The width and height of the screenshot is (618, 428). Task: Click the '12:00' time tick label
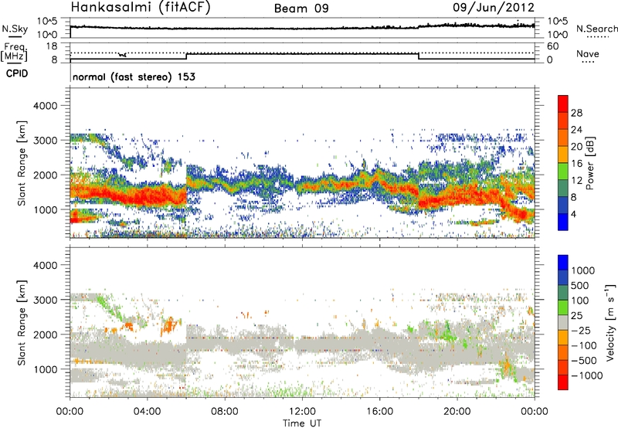(x=302, y=412)
